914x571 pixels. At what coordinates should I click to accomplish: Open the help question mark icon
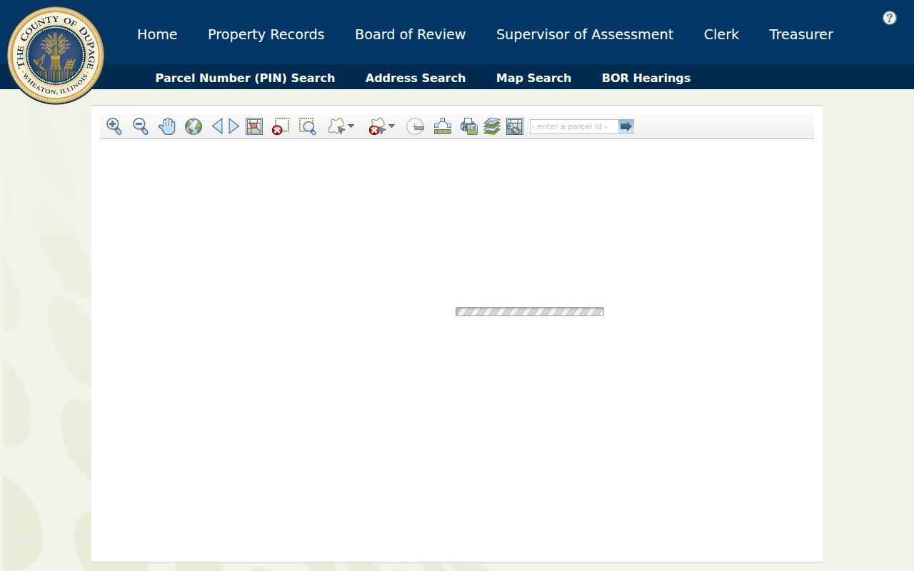(890, 18)
